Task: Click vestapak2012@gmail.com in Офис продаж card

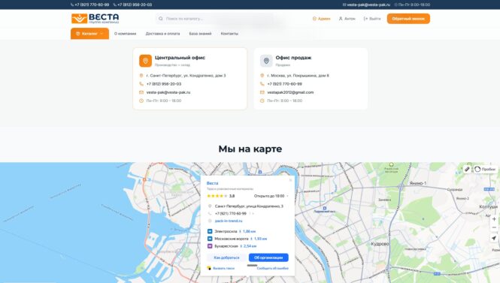Action: click(290, 92)
